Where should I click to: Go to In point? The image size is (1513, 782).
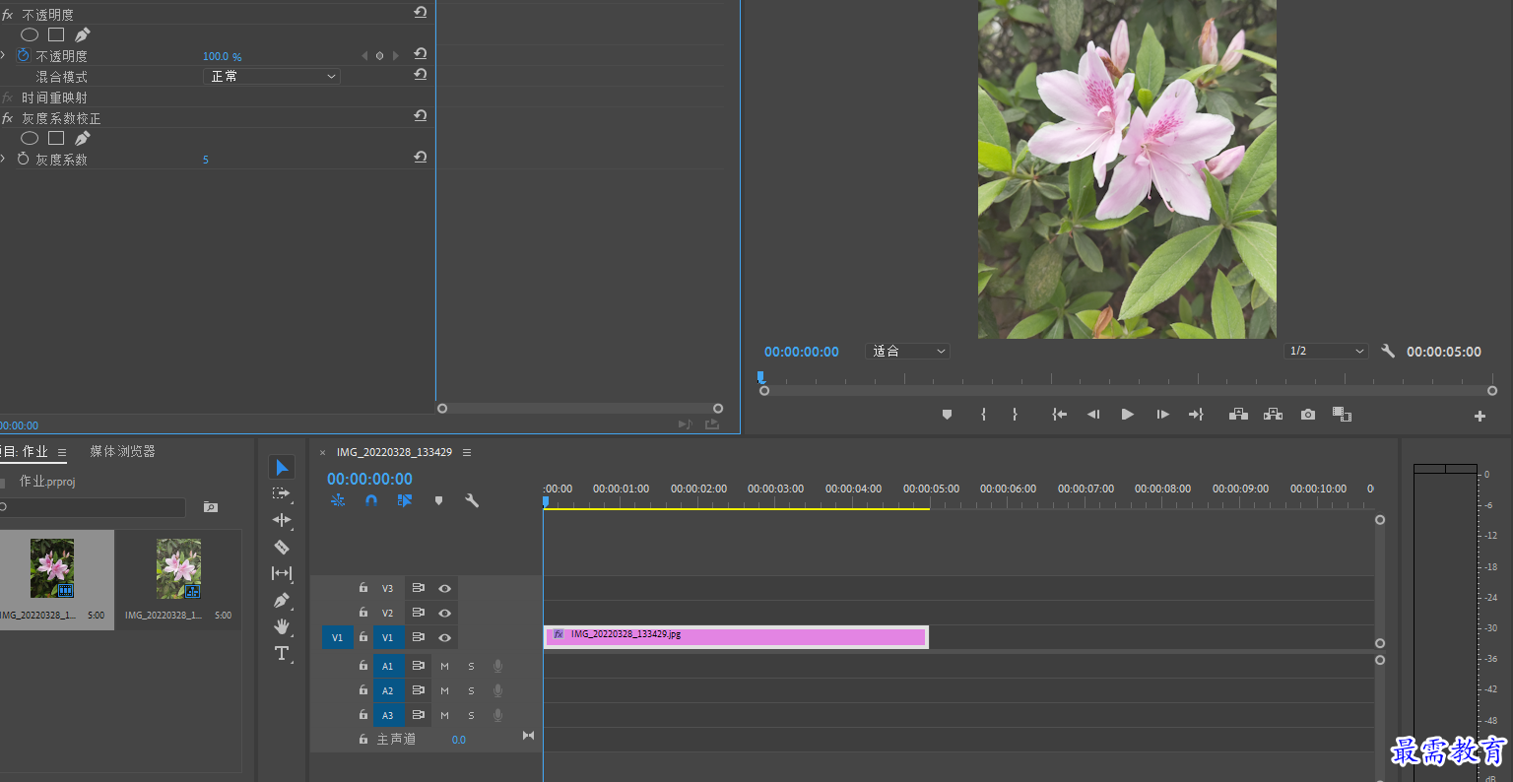pyautogui.click(x=1059, y=415)
